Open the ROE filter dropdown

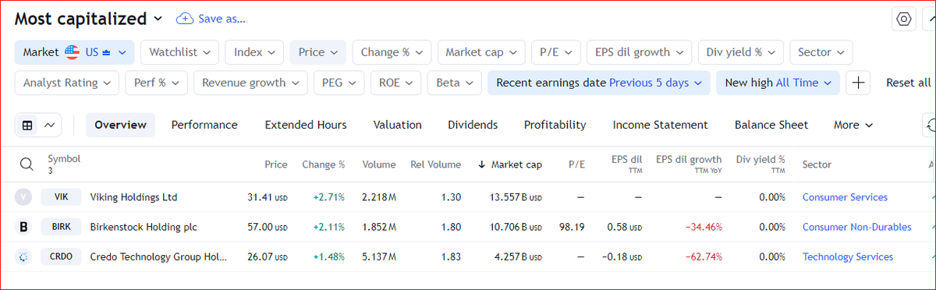tap(395, 83)
